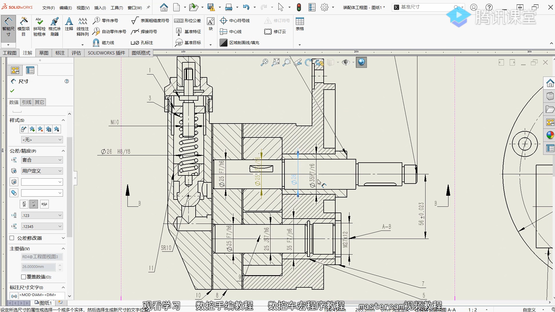Screen dimensions: 555x312
Task: Open the Other (其它) property tab
Action: tap(39, 102)
